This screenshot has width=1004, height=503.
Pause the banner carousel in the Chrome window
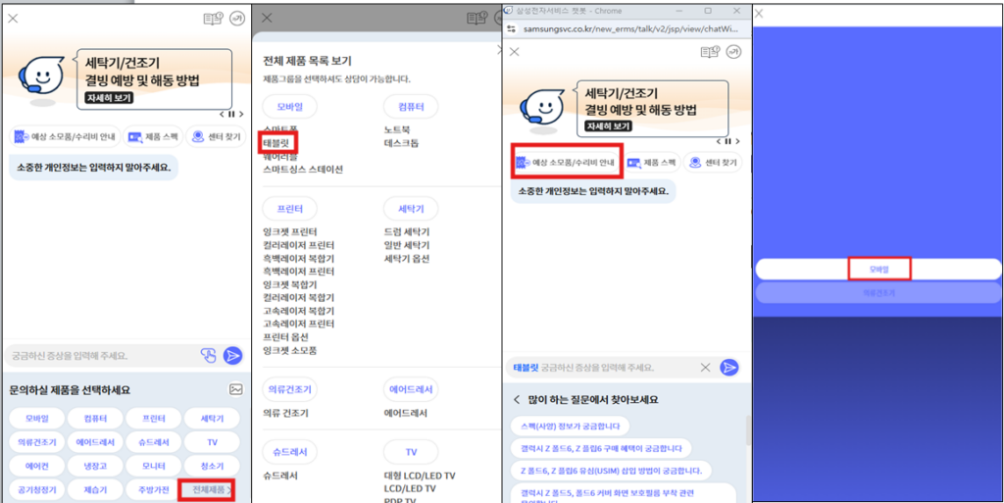728,141
